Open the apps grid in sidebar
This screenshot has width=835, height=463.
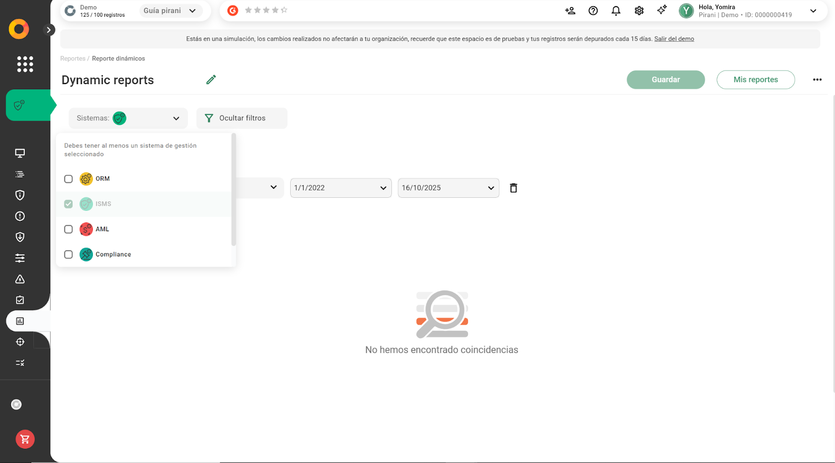pyautogui.click(x=25, y=64)
